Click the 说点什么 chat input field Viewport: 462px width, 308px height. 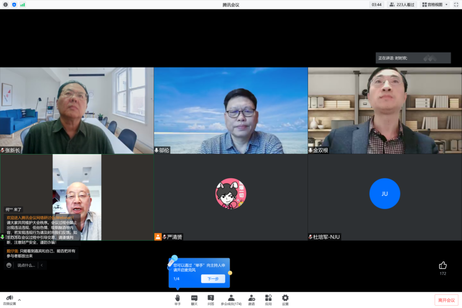click(26, 265)
